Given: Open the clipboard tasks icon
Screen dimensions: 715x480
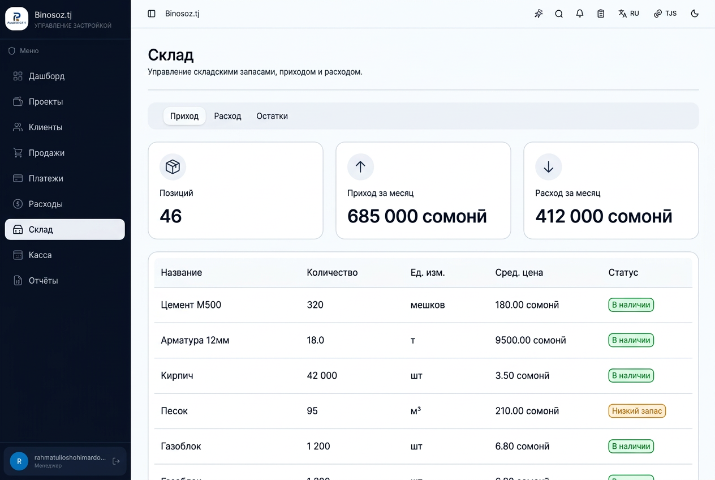Looking at the screenshot, I should coord(601,14).
